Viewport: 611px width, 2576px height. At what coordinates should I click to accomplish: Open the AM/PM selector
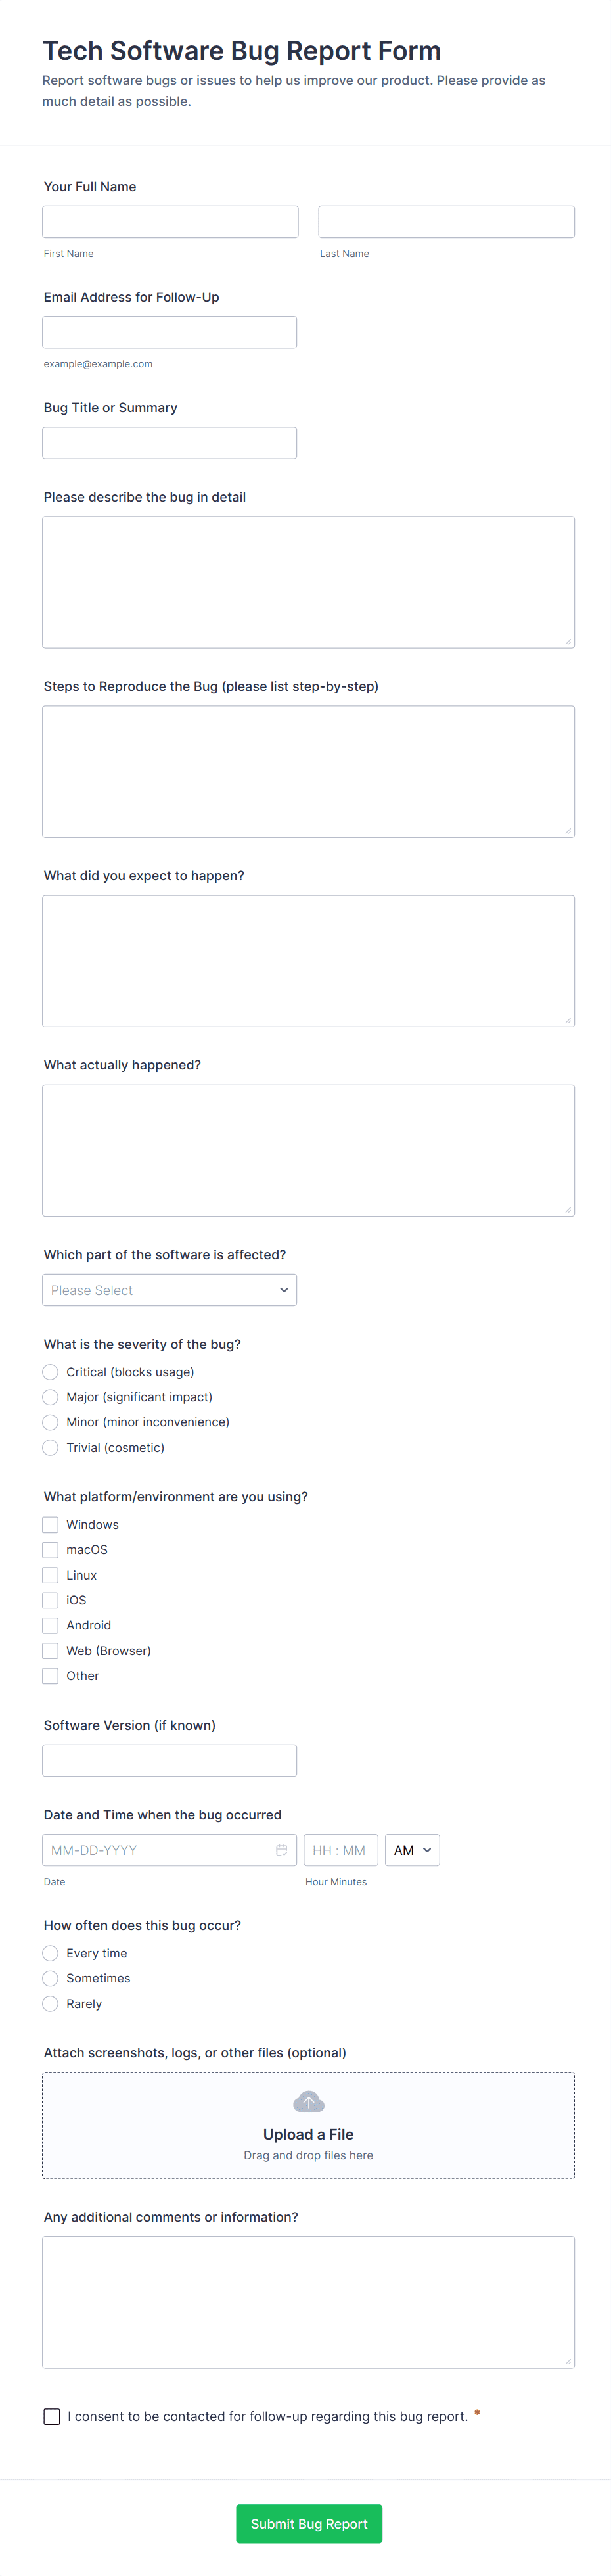point(412,1850)
